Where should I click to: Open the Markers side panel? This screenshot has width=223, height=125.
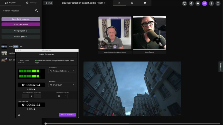(220, 67)
